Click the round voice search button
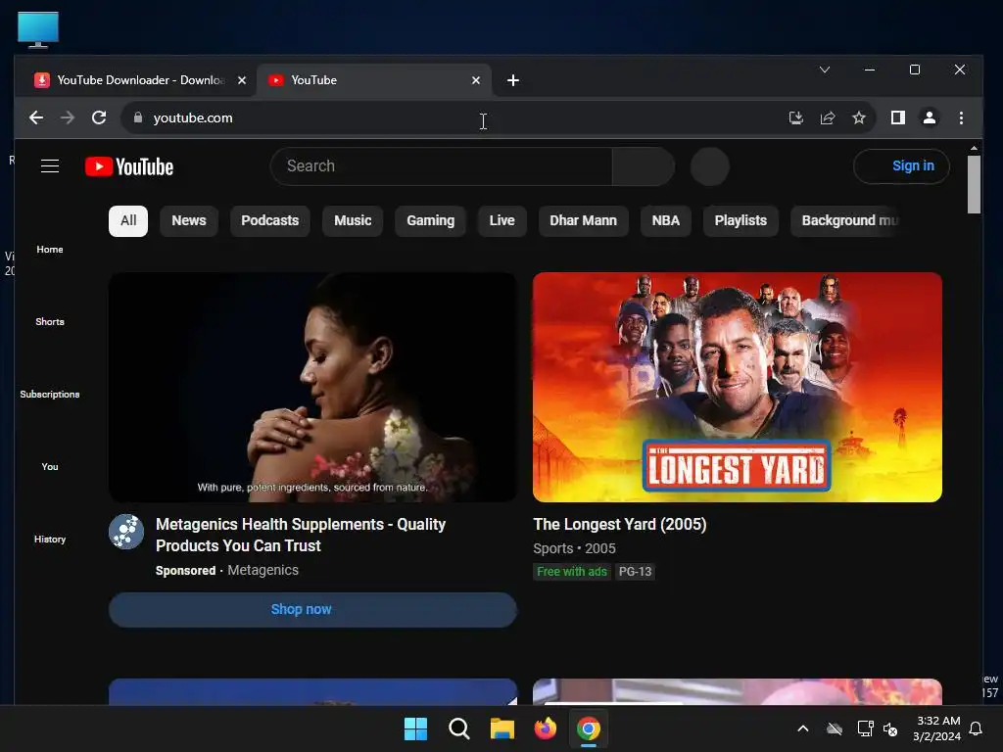 (709, 166)
